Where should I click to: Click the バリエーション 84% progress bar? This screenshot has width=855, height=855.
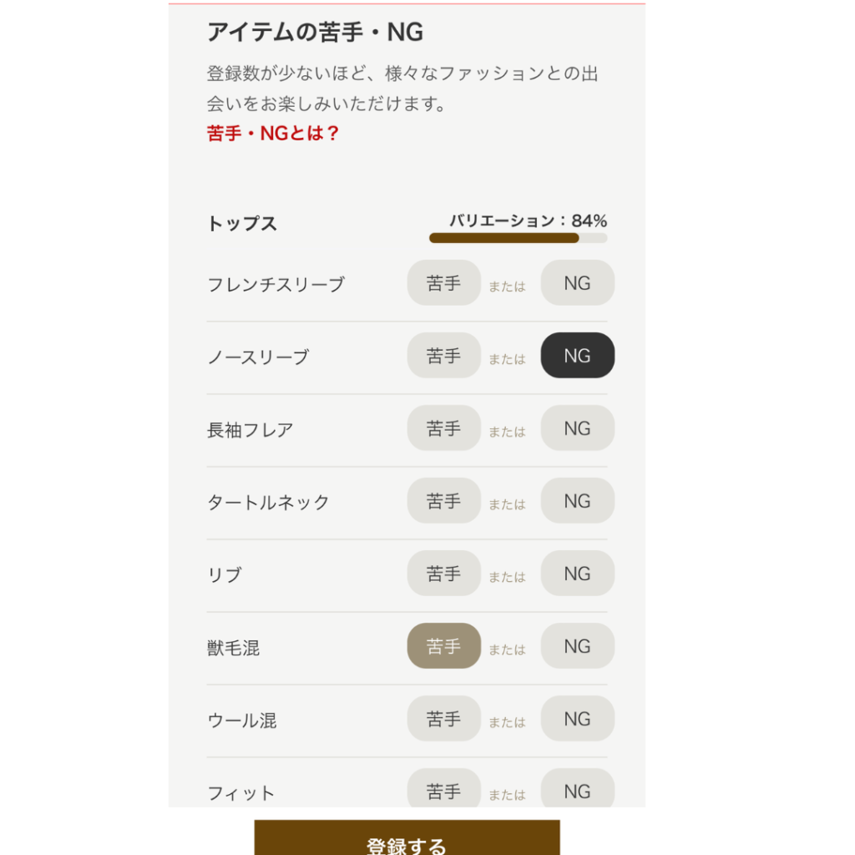click(518, 238)
